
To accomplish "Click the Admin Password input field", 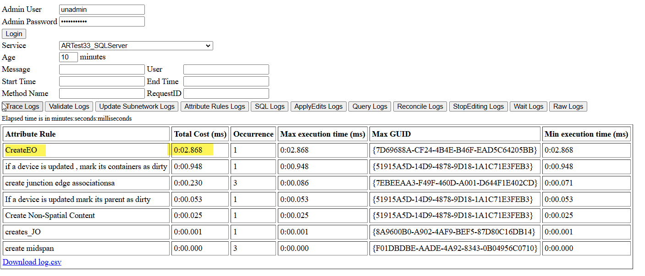I will (x=102, y=21).
